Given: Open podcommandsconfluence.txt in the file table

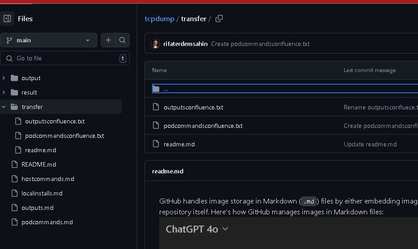Looking at the screenshot, I should click(203, 126).
